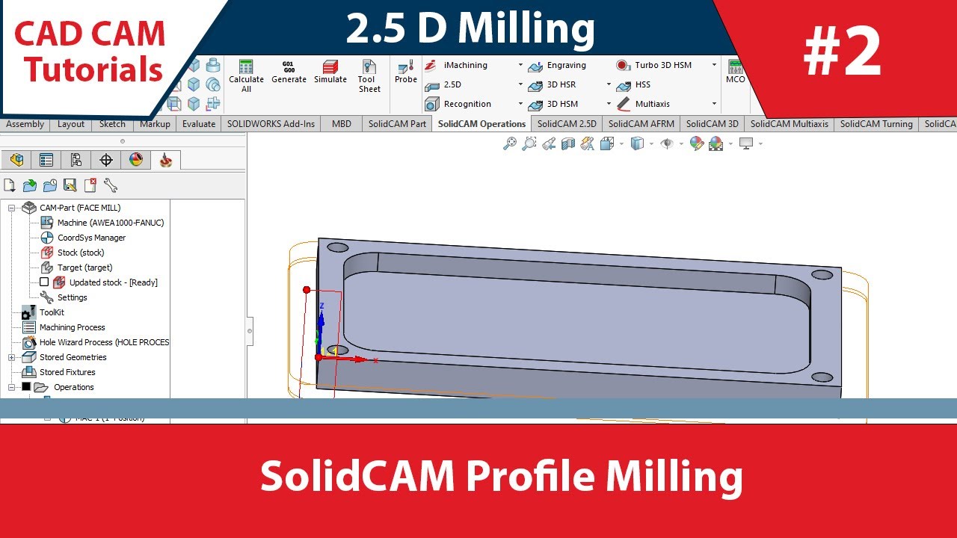Expand the Stored Geometries node
957x538 pixels.
coord(11,357)
